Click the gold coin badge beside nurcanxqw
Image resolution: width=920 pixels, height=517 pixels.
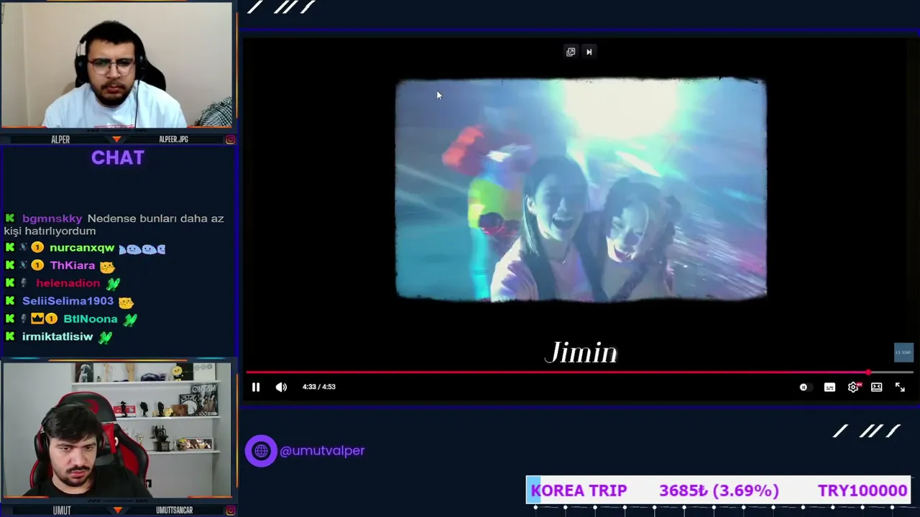[37, 248]
